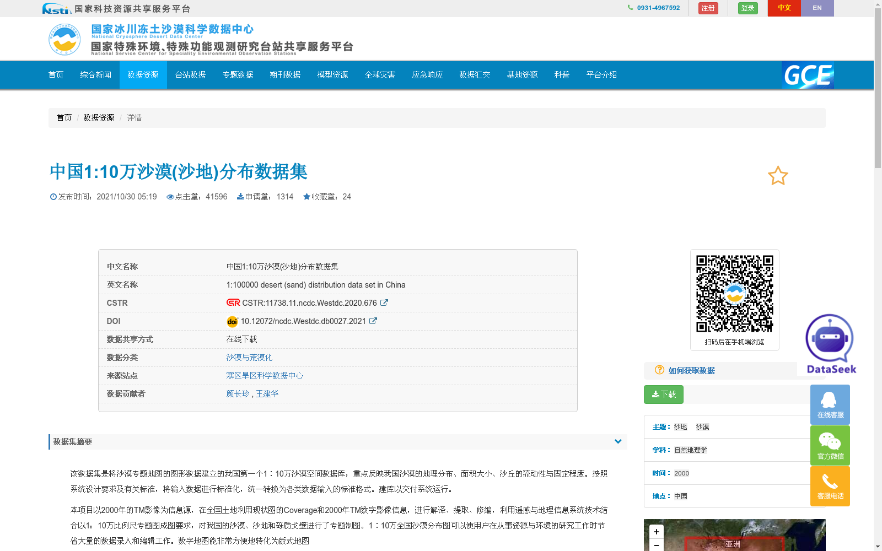Click the 沙漠 subject tag
This screenshot has width=882, height=551.
tap(702, 427)
